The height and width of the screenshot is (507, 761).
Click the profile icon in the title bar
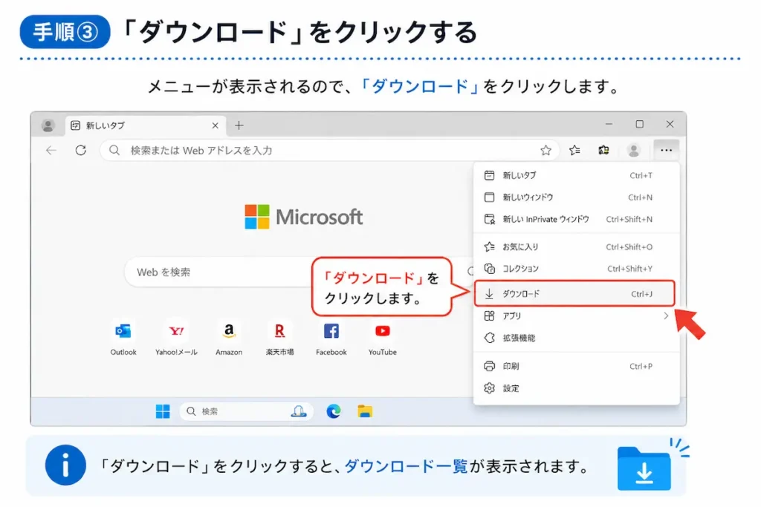[48, 125]
